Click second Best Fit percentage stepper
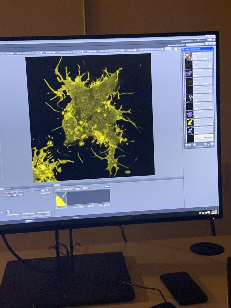The image size is (231, 308). [85, 188]
